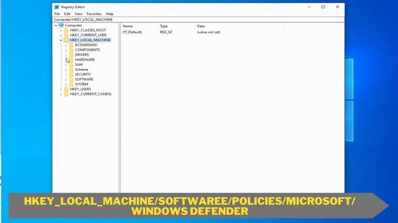Select the SOFTWARE label
The height and width of the screenshot is (223, 398).
tap(84, 79)
